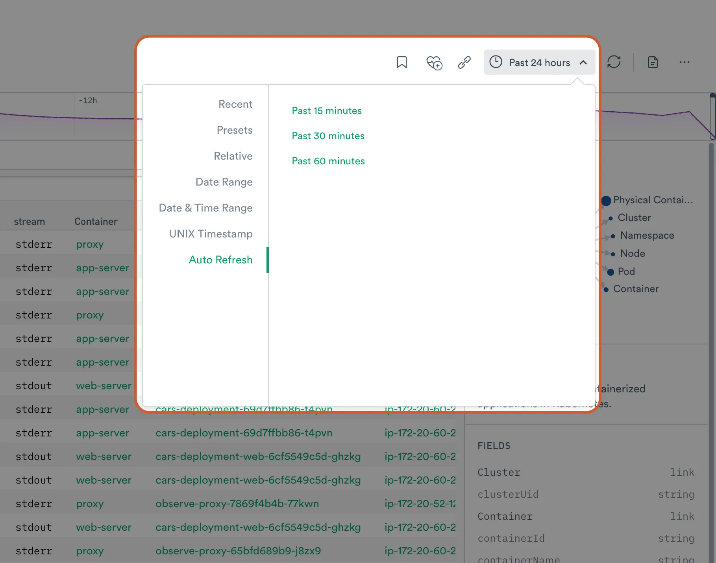Select the Date & Time Range tab
Image resolution: width=716 pixels, height=563 pixels.
point(205,208)
